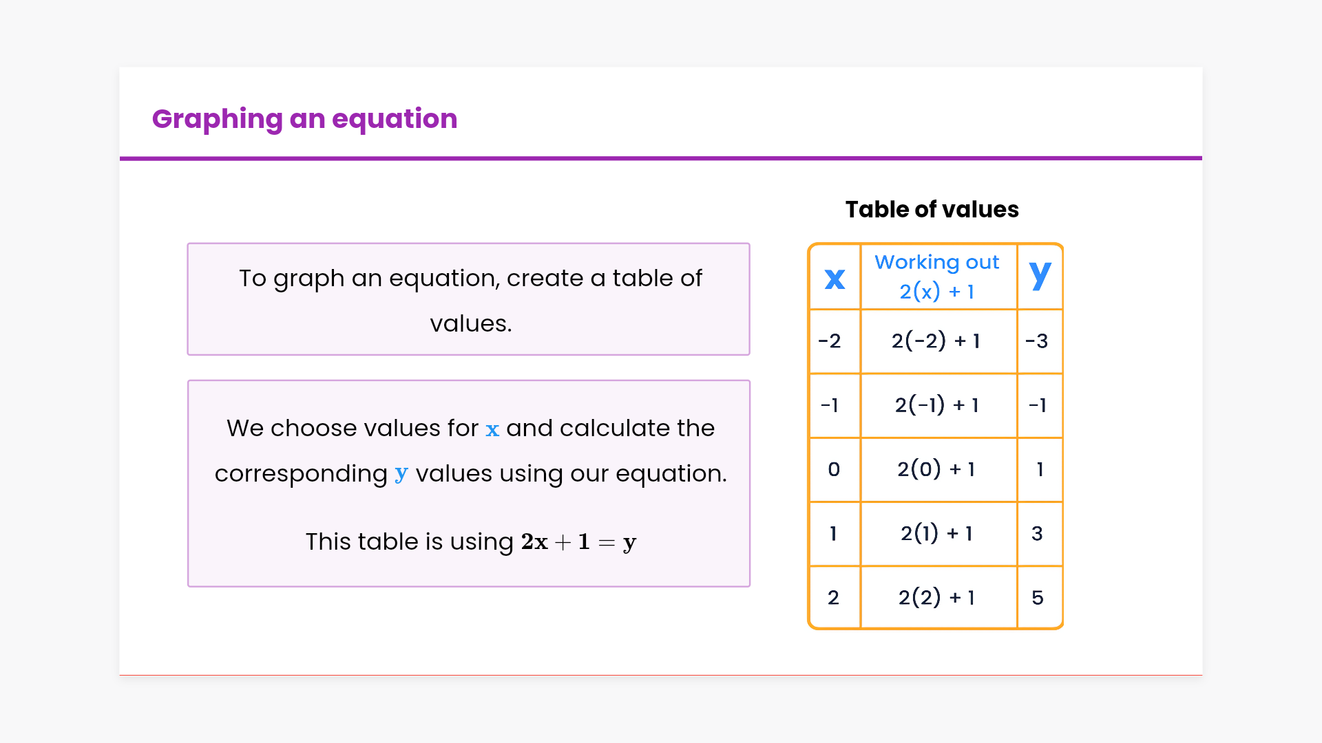Click the 'Table of values' title
Viewport: 1322px width, 743px height.
[932, 209]
